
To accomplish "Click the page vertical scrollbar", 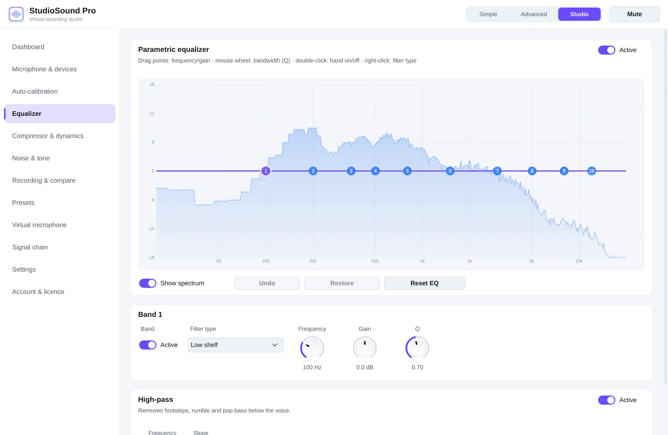I will coord(665,206).
